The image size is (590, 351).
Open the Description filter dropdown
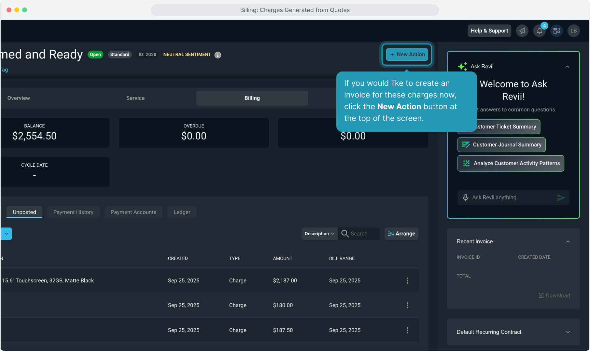[319, 234]
